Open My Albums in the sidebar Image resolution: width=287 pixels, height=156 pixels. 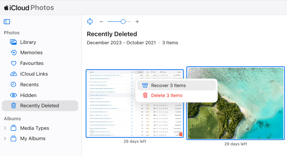33,139
